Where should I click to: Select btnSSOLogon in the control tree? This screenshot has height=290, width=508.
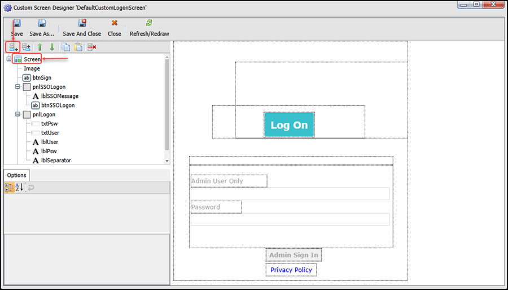[58, 105]
